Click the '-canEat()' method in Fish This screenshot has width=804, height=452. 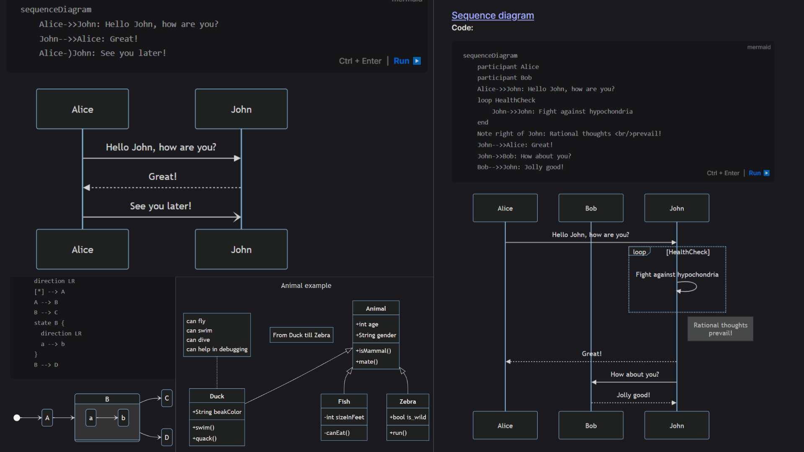pyautogui.click(x=337, y=433)
